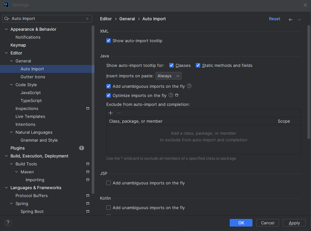The image size is (311, 231).
Task: Click project-level icon beside Inspections
Action: point(88,108)
